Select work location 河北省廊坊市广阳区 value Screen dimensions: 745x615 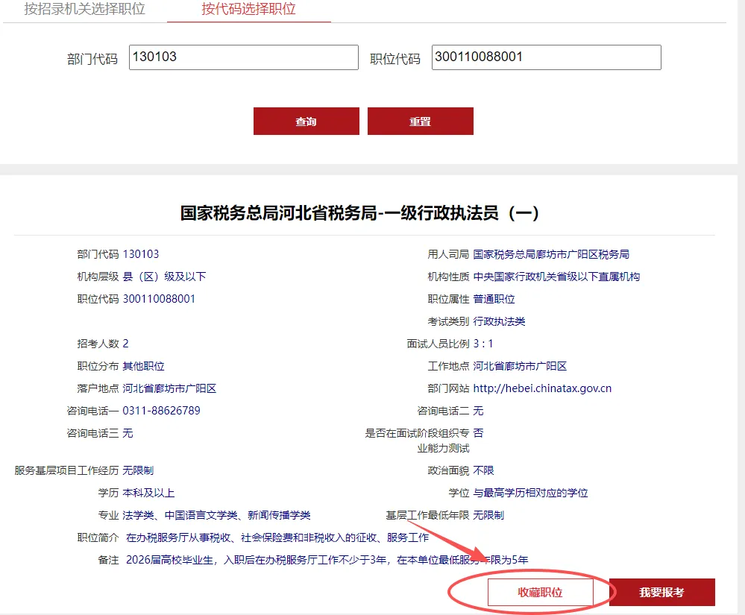coord(520,366)
